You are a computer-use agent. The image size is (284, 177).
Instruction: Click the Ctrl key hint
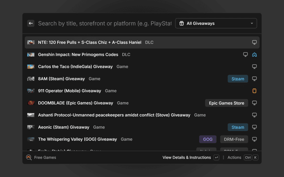[248, 158]
